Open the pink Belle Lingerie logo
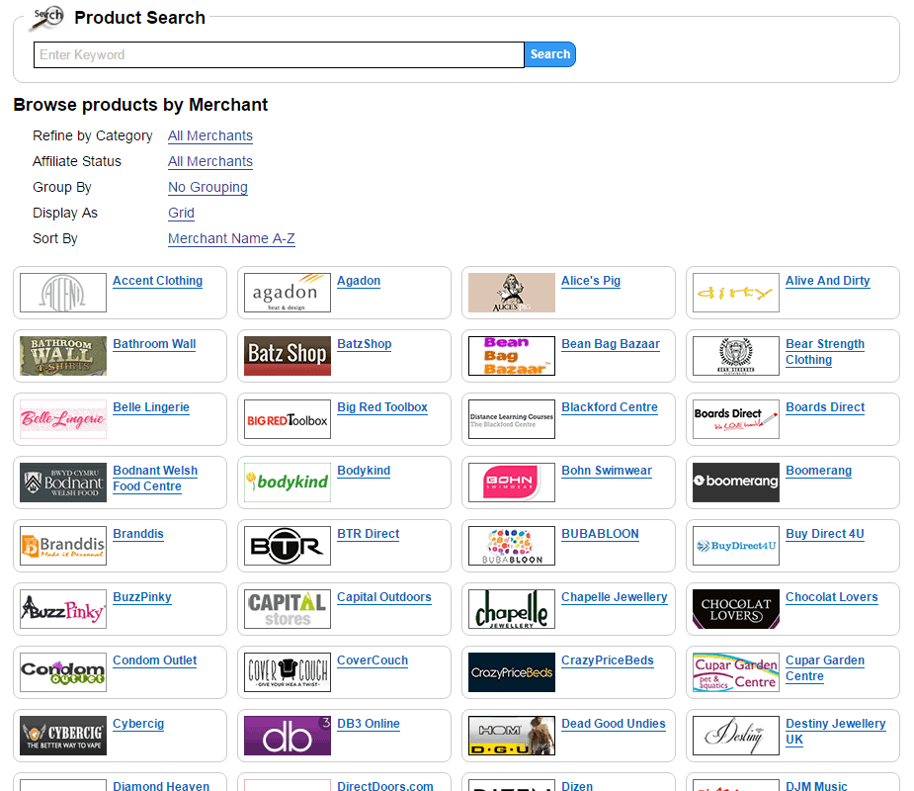 click(x=63, y=419)
